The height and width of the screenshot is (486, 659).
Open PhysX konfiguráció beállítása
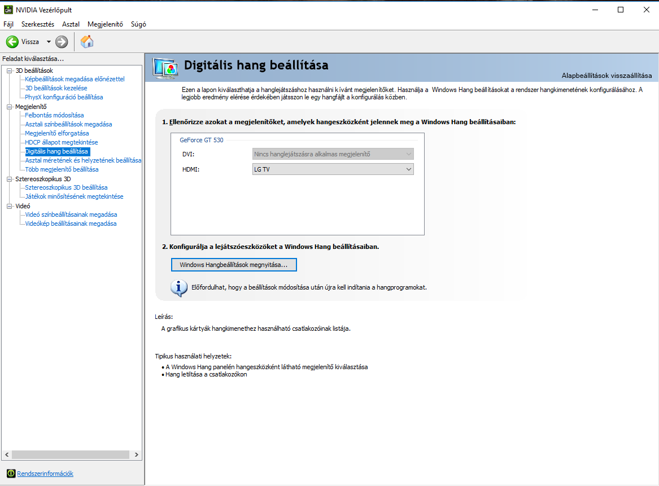click(x=64, y=97)
